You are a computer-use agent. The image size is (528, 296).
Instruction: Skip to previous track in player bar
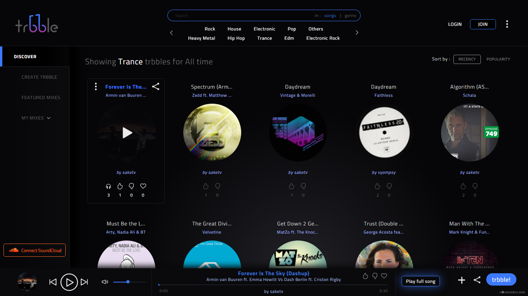53,282
